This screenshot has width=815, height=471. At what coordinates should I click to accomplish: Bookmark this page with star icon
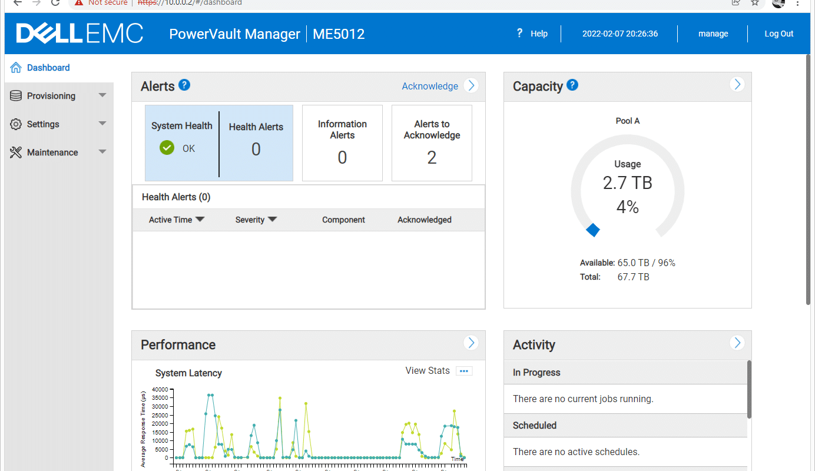coord(754,2)
